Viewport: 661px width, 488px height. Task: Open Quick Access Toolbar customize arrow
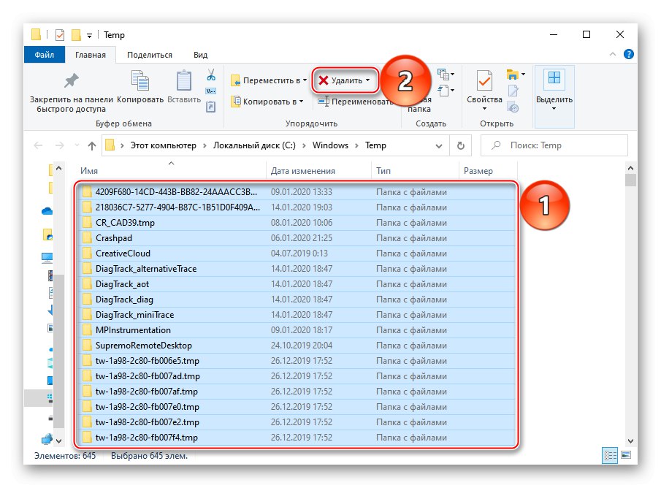pos(89,35)
